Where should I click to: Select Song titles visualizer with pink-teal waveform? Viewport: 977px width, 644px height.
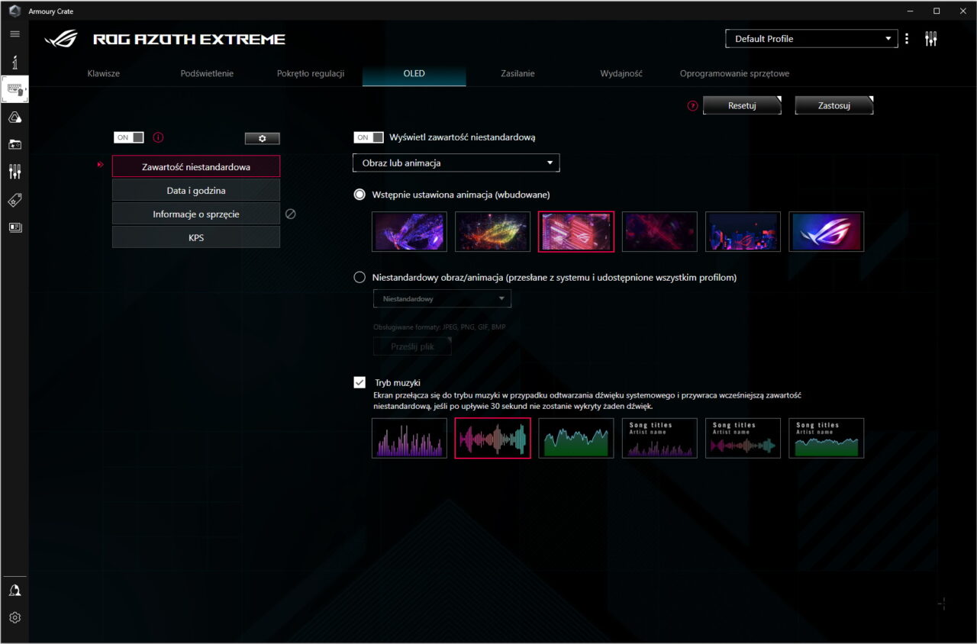tap(743, 438)
